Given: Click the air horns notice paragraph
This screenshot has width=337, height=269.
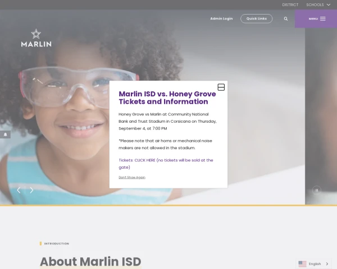Looking at the screenshot, I should coord(165,145).
